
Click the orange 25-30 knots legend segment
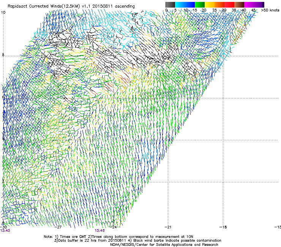[x=219, y=5]
